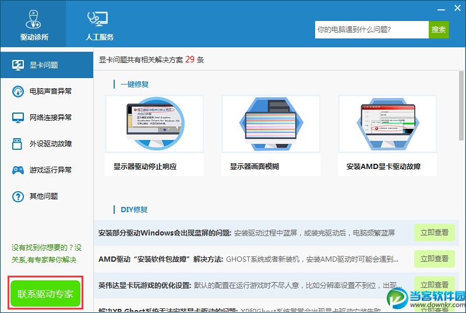Click the 英伟达显卡玩游戏的优化设置 row title

144,286
